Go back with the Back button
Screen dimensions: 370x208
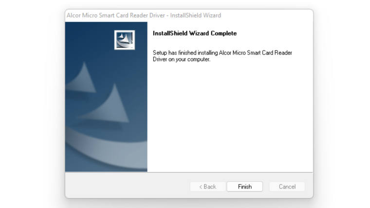click(x=208, y=186)
